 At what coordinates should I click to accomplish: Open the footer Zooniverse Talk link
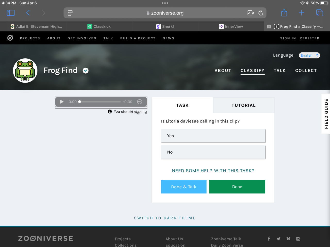(226, 239)
